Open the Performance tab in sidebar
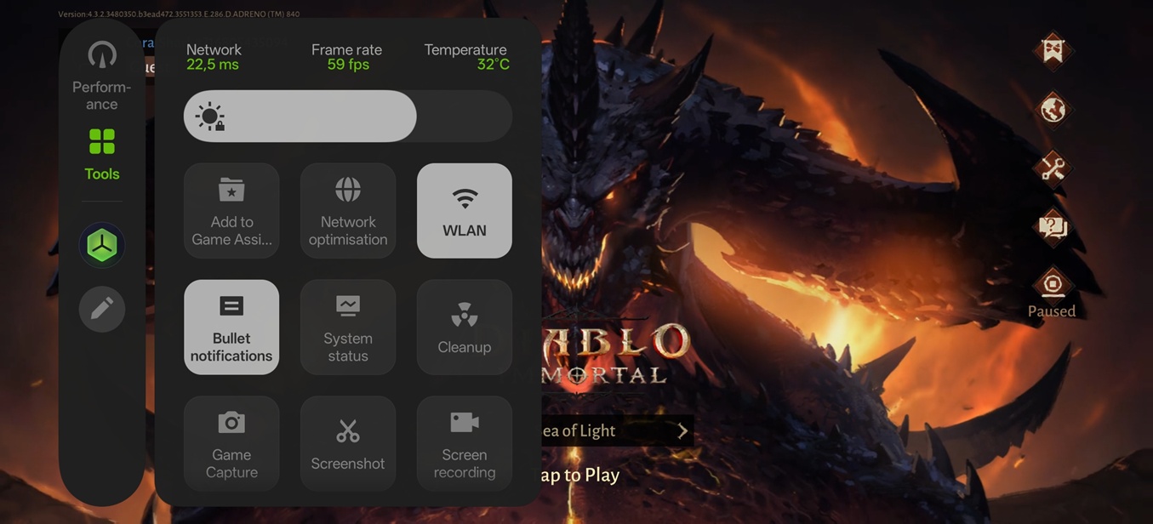This screenshot has height=524, width=1153. pos(101,76)
